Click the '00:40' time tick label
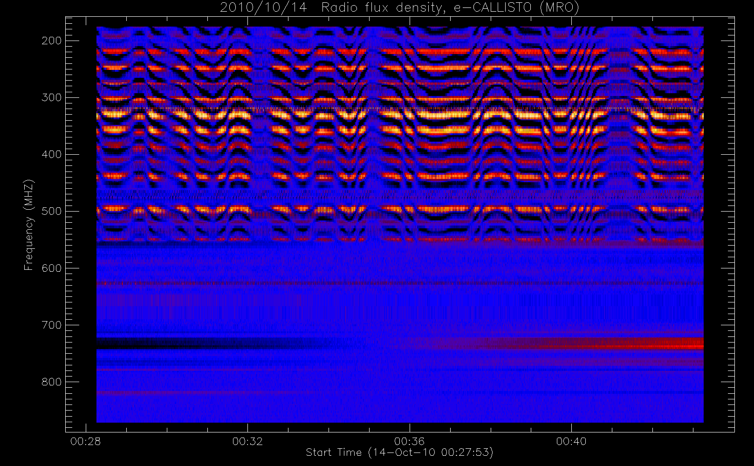The width and height of the screenshot is (754, 466). (x=571, y=441)
